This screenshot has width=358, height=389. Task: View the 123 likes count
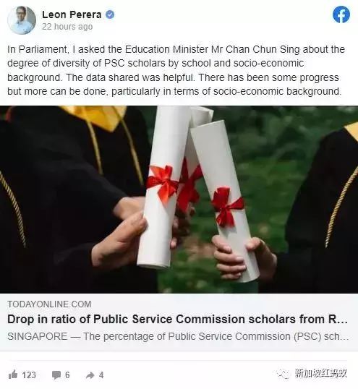coord(29,375)
